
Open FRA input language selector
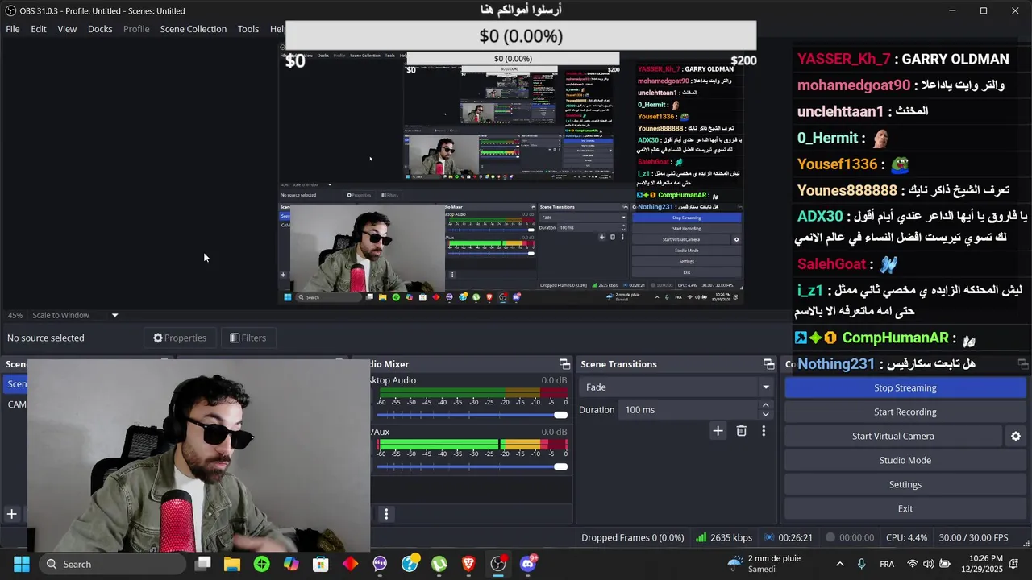[887, 564]
